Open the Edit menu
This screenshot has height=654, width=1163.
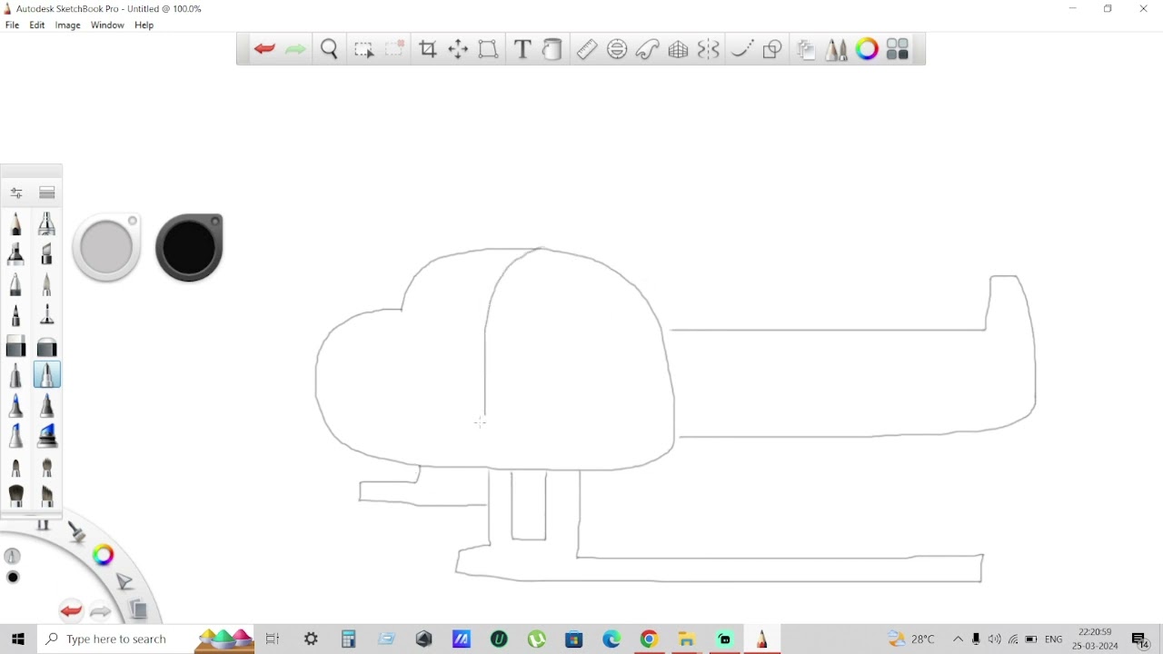pyautogui.click(x=37, y=25)
